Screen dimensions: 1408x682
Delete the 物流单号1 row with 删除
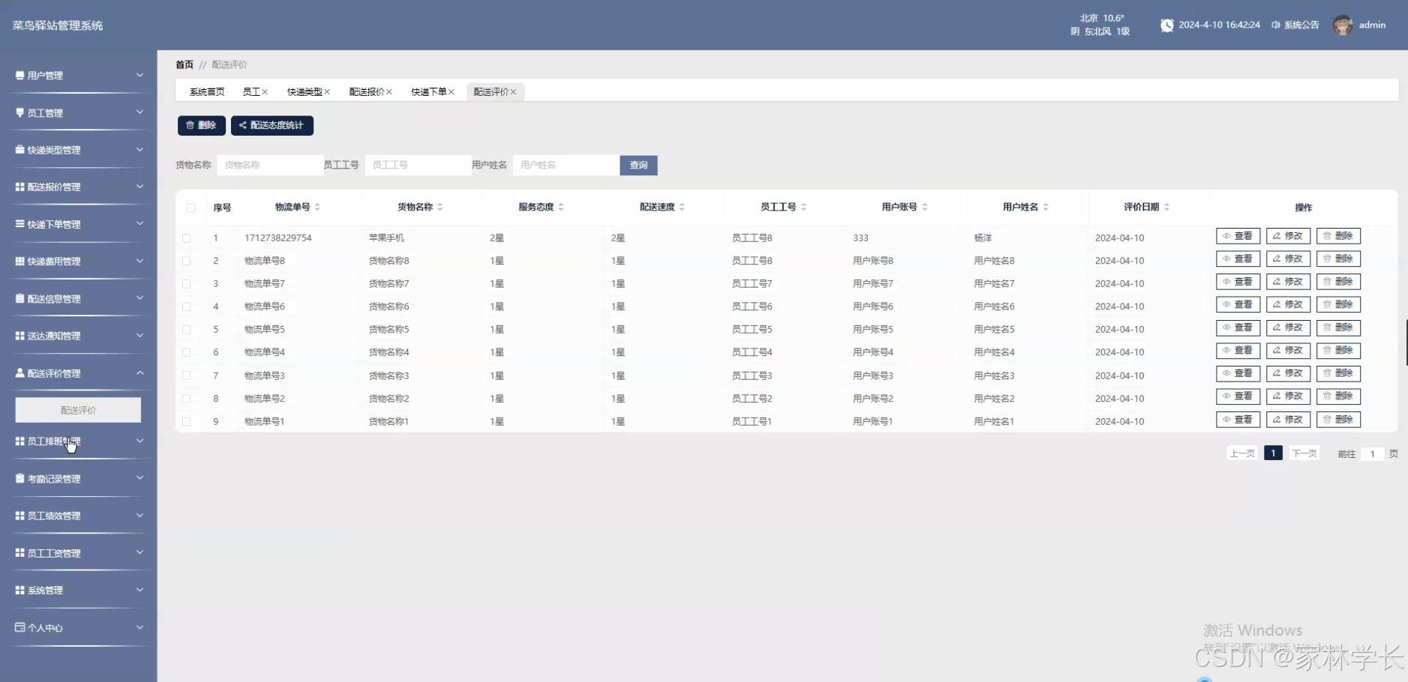[x=1338, y=420]
